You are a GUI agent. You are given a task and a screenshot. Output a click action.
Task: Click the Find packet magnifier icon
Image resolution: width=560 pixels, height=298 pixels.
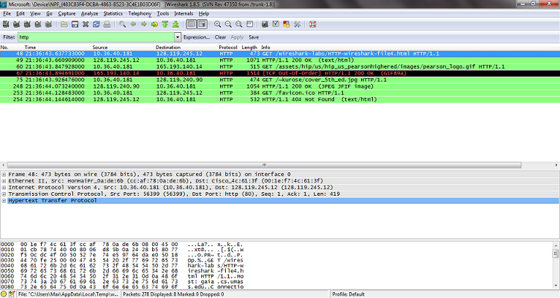(122, 24)
